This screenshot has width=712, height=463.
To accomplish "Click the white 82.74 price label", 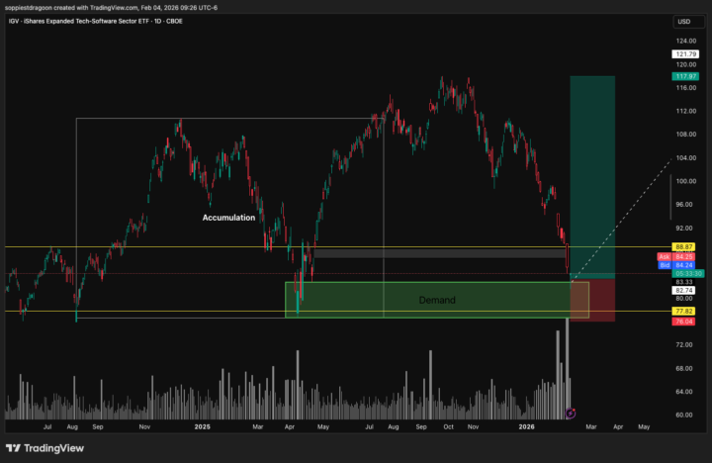I will (x=683, y=290).
